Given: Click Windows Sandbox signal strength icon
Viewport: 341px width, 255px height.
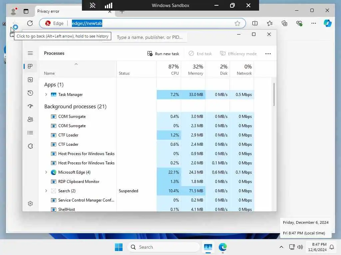Looking at the screenshot, I should (x=109, y=5).
